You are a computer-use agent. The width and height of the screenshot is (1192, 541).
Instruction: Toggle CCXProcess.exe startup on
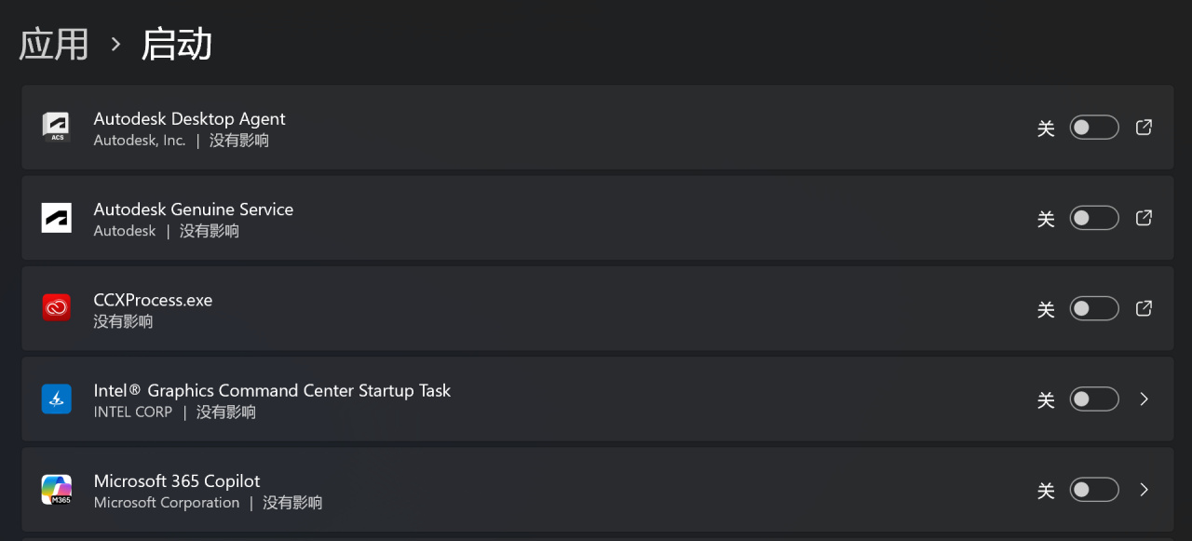coord(1093,308)
